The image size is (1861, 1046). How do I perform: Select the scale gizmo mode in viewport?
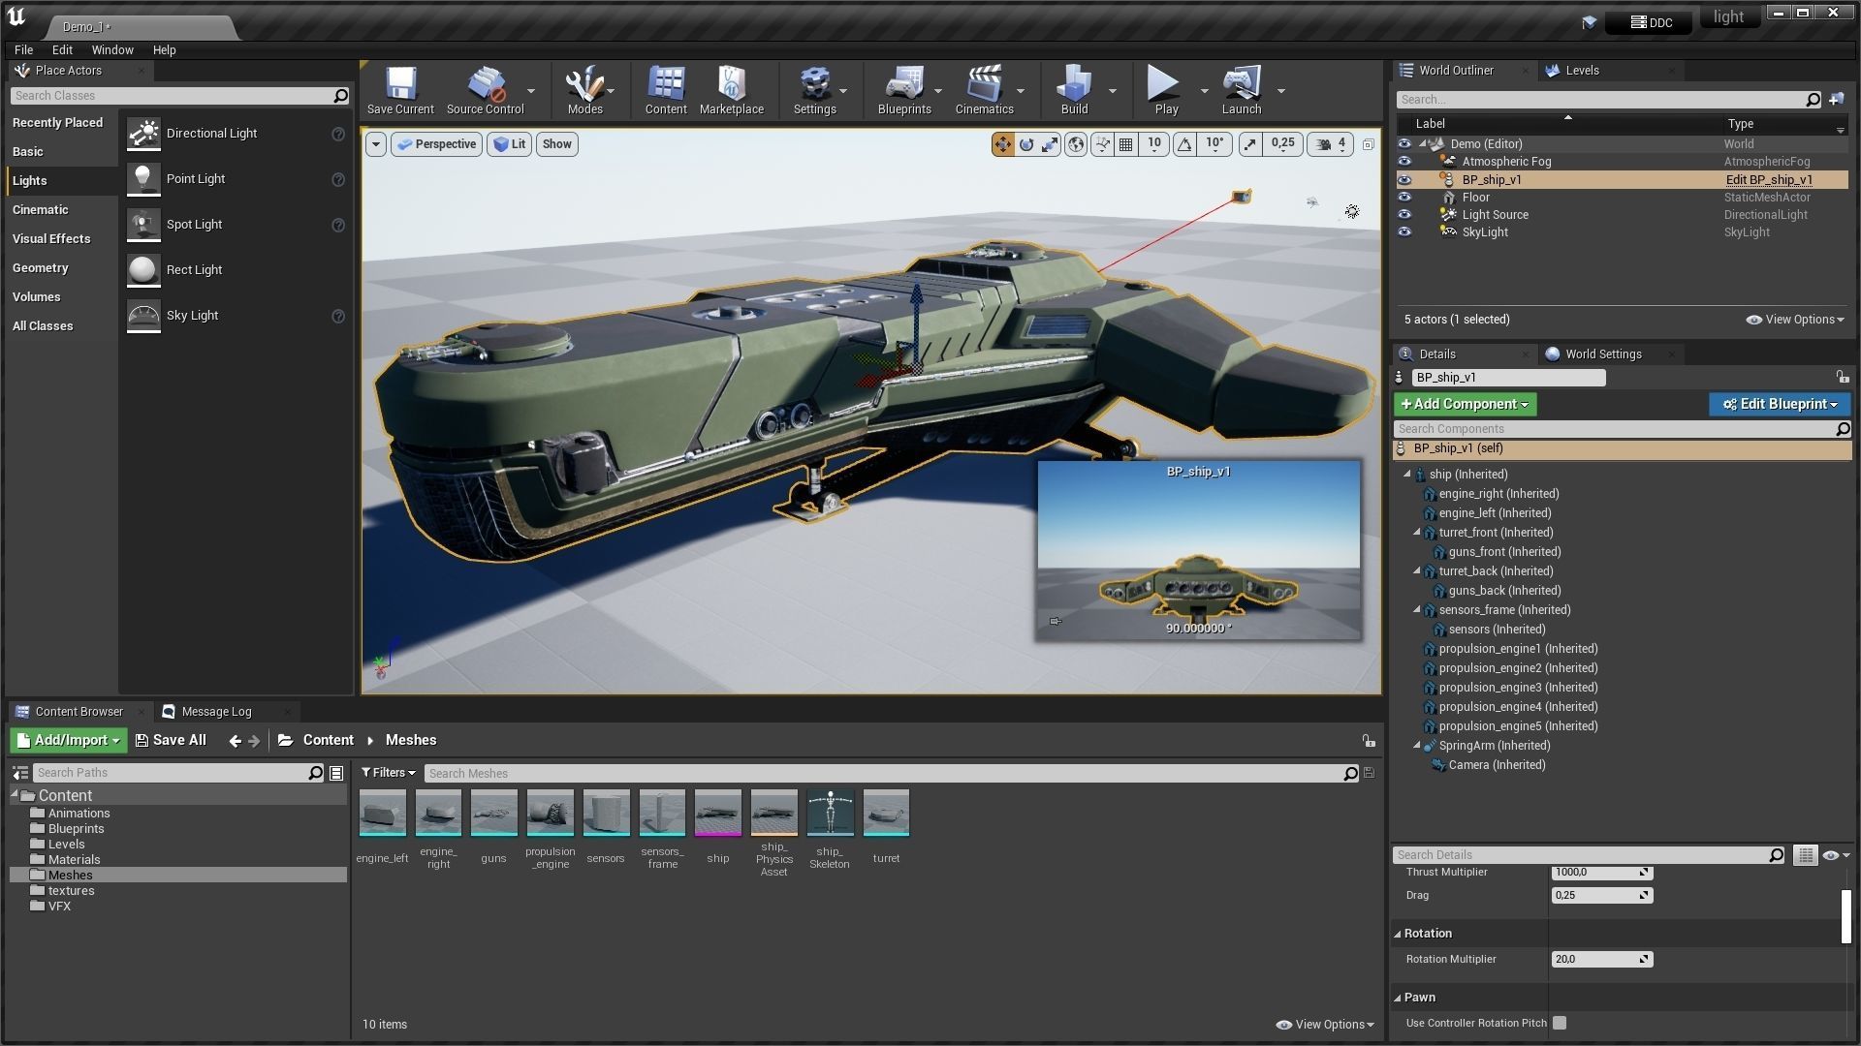[1051, 144]
